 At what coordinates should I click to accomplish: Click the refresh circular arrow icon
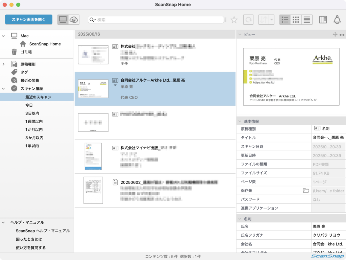pos(248,20)
